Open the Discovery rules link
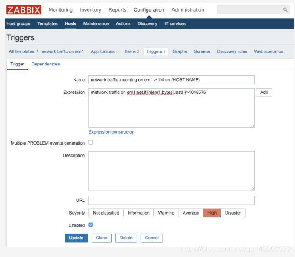Screen dimensions: 295x257 click(x=232, y=51)
